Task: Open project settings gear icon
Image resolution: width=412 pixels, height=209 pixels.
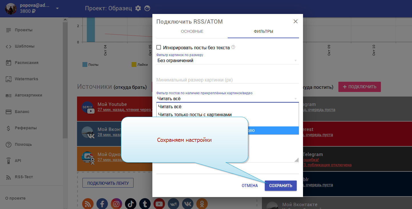Action: [138, 8]
